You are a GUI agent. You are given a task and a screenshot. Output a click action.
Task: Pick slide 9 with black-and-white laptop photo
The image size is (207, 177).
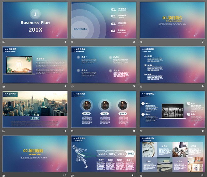point(172,109)
